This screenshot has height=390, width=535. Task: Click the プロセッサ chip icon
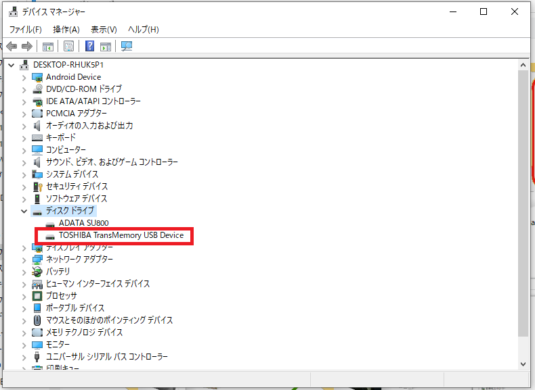pyautogui.click(x=37, y=296)
